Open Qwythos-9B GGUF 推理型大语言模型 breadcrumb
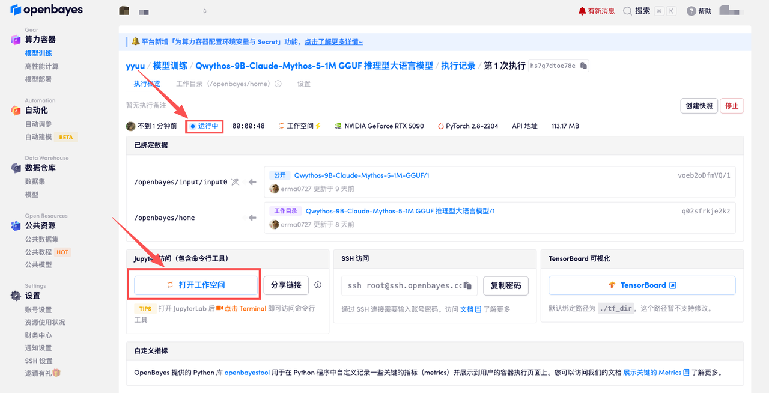This screenshot has height=393, width=769. (314, 65)
